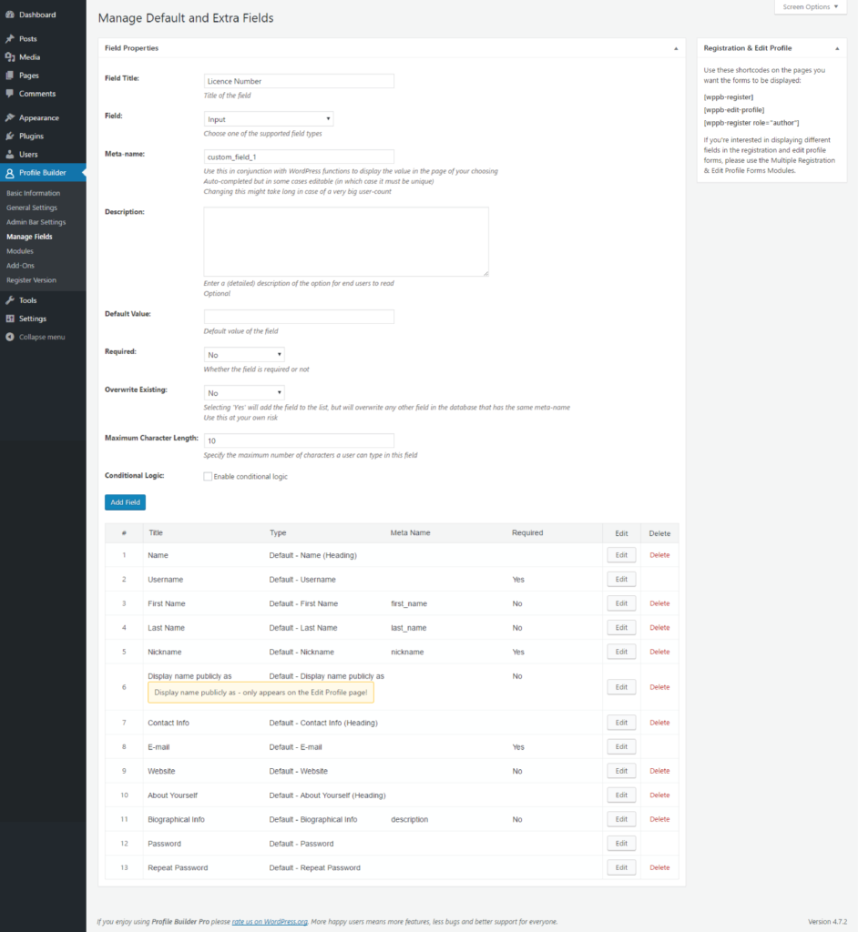Viewport: 858px width, 932px height.
Task: Open the Overwrite Existing dropdown
Action: [x=244, y=393]
